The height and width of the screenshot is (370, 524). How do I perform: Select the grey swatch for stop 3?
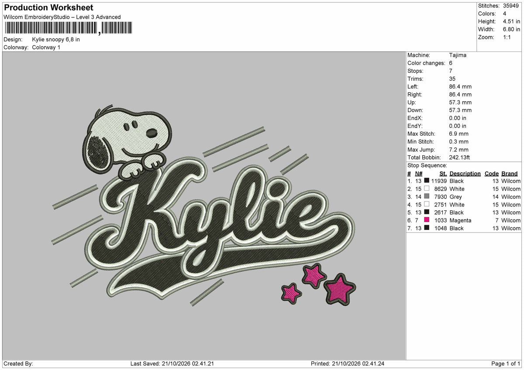point(427,196)
